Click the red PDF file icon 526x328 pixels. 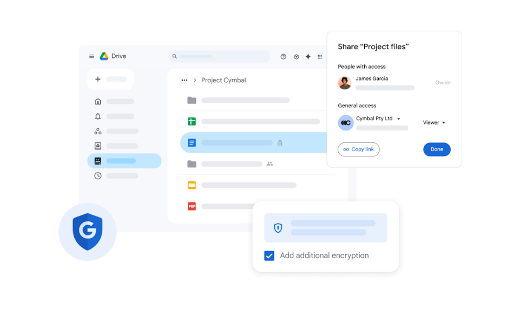coord(192,206)
